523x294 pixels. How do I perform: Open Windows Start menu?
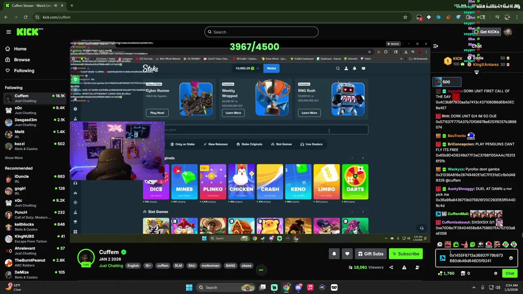pos(189,287)
